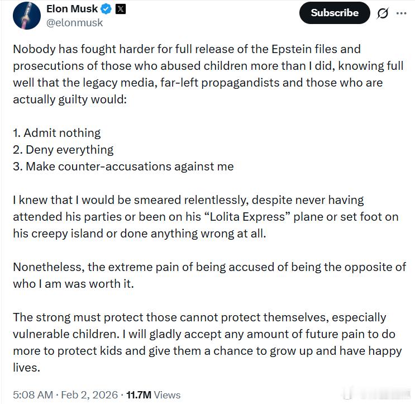The width and height of the screenshot is (415, 404).
Task: Click the final 'The strong must protect' paragraph
Action: coord(207,343)
